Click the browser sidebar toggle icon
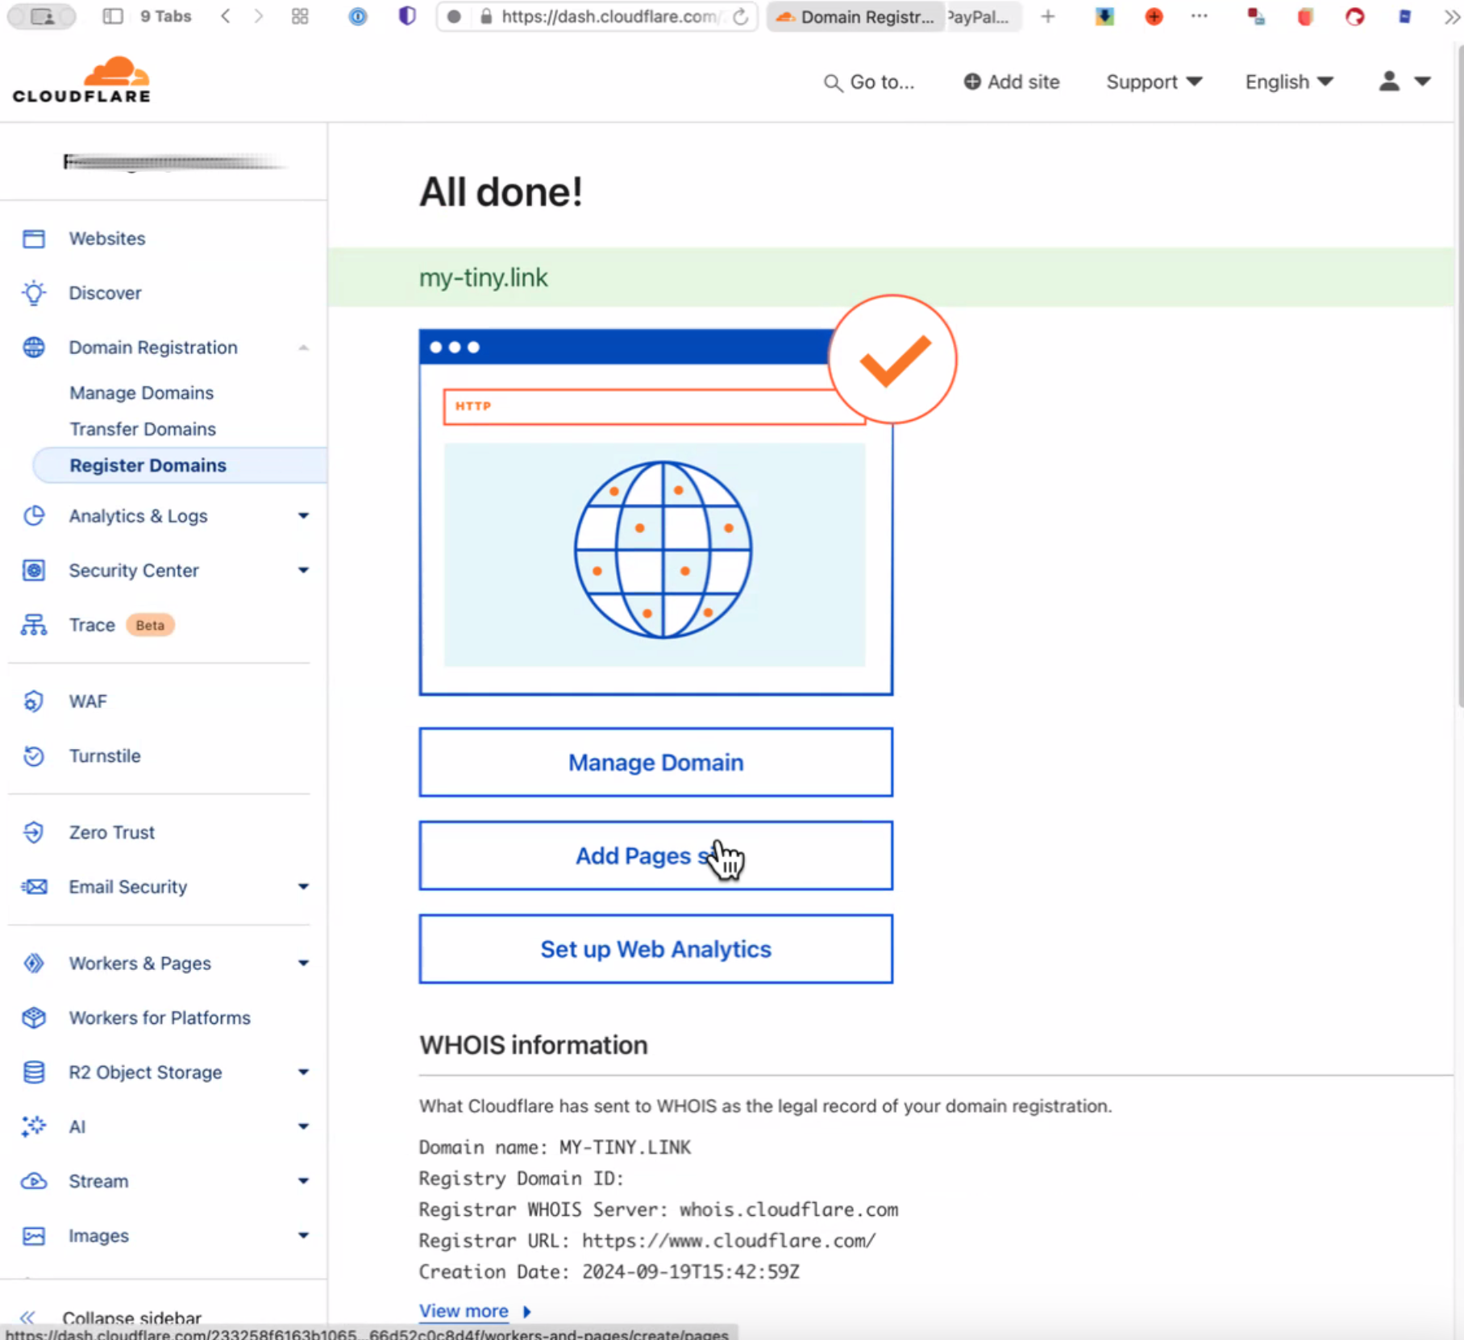 (x=113, y=16)
